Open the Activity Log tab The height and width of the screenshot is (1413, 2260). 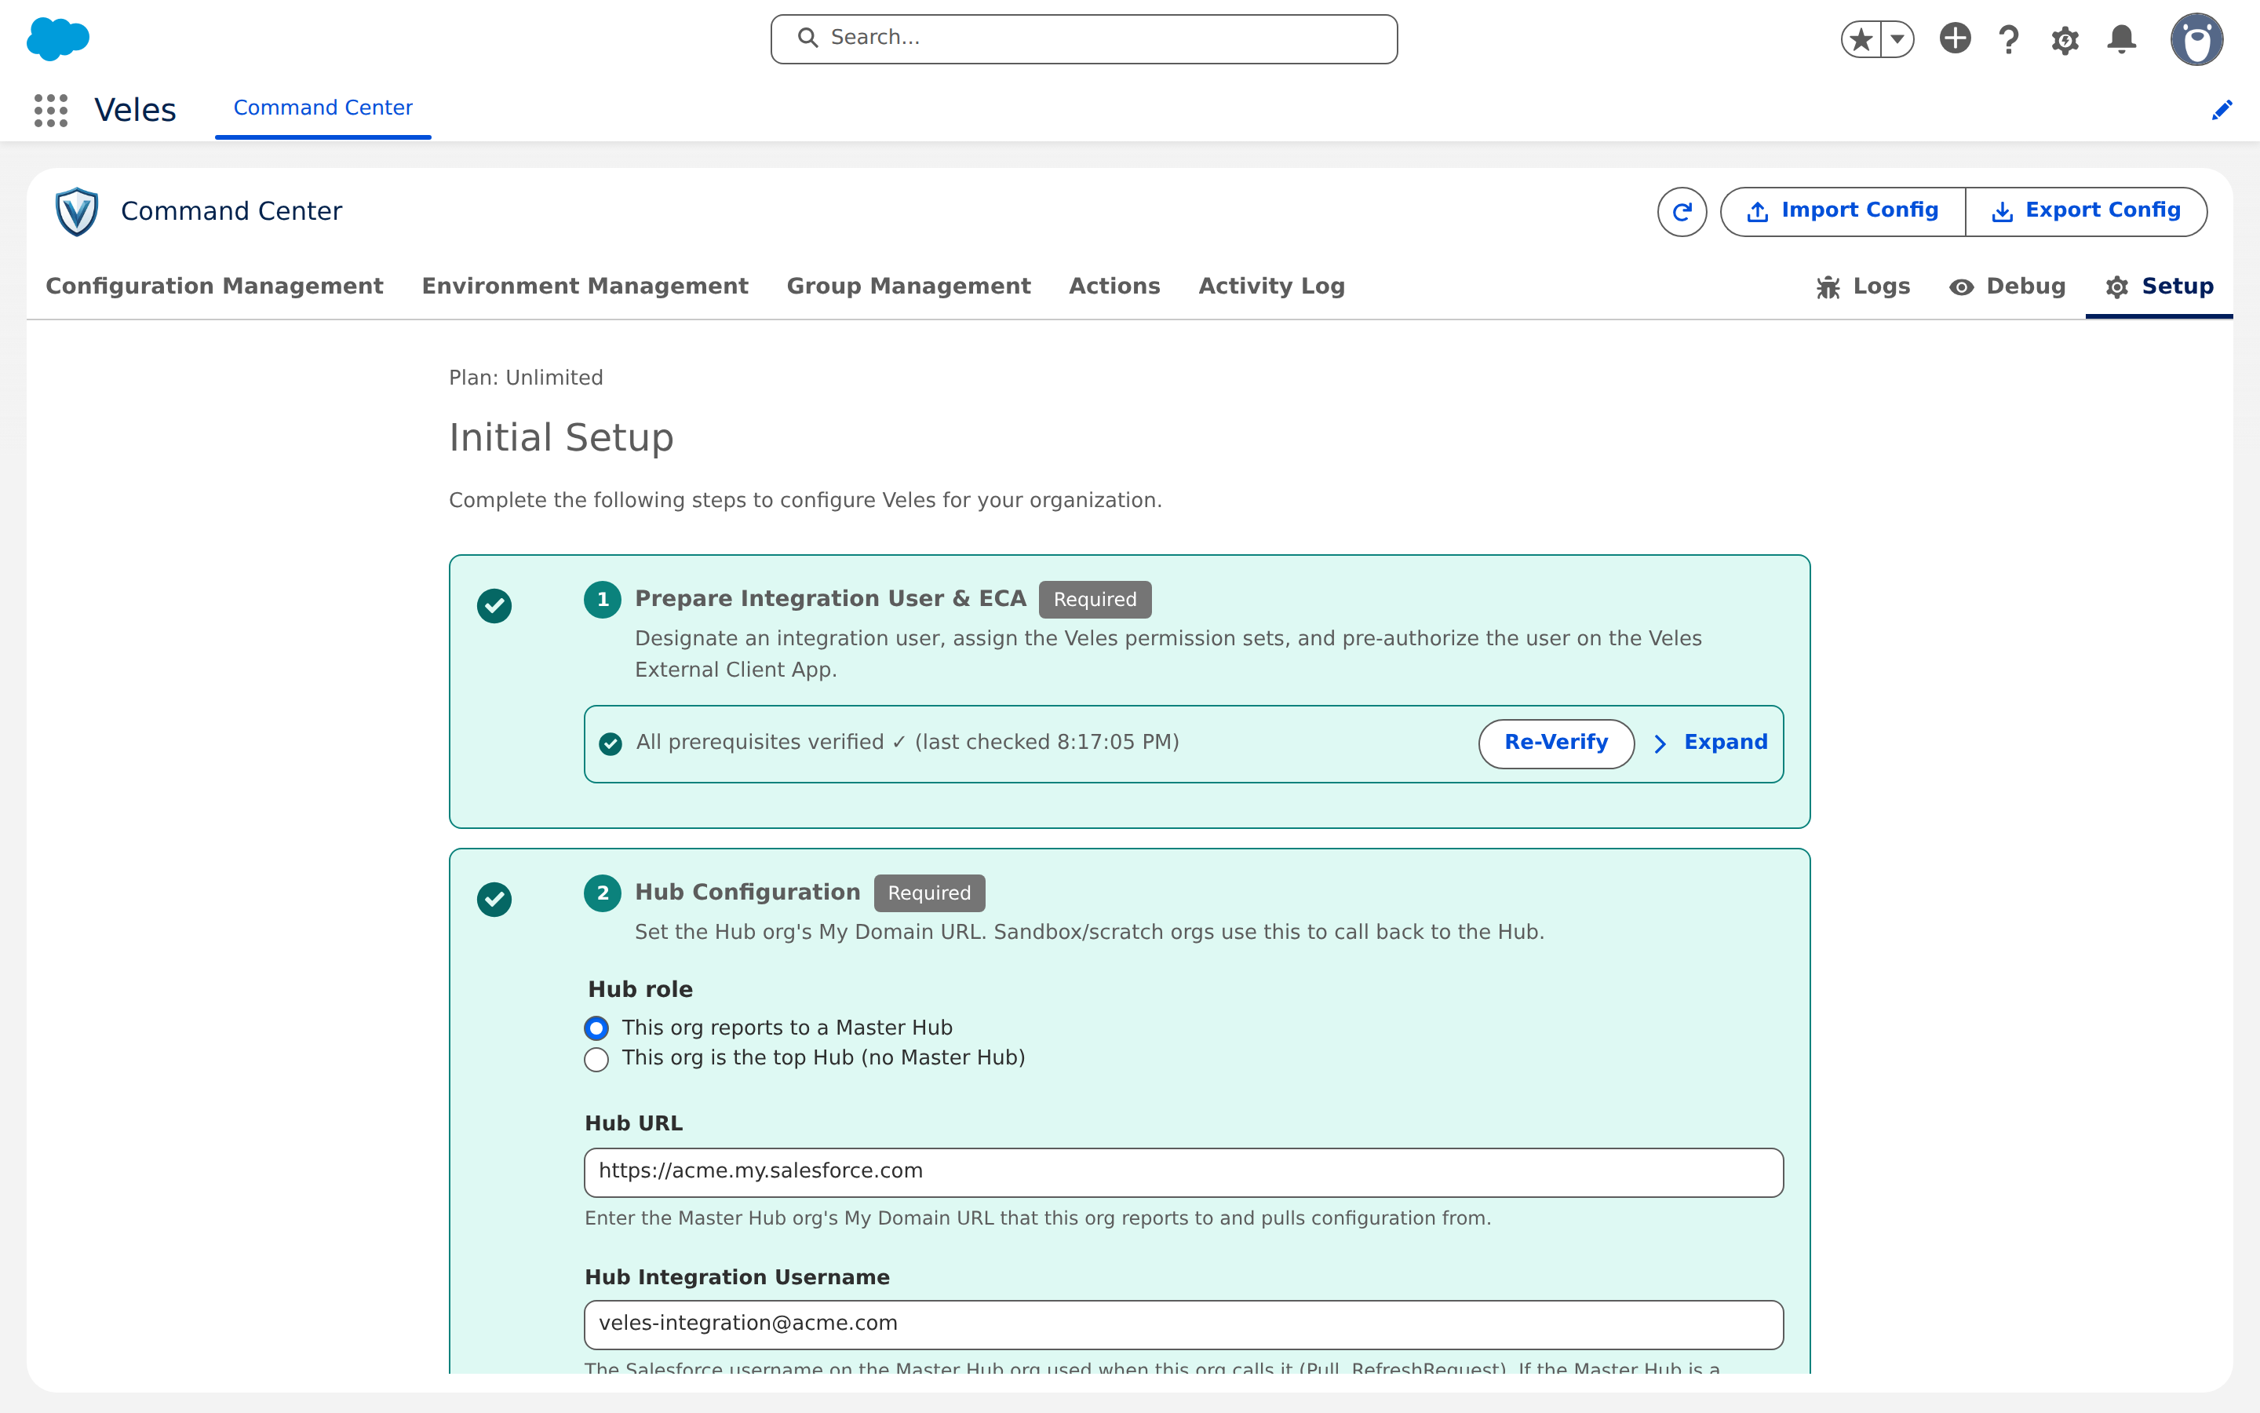[1271, 286]
